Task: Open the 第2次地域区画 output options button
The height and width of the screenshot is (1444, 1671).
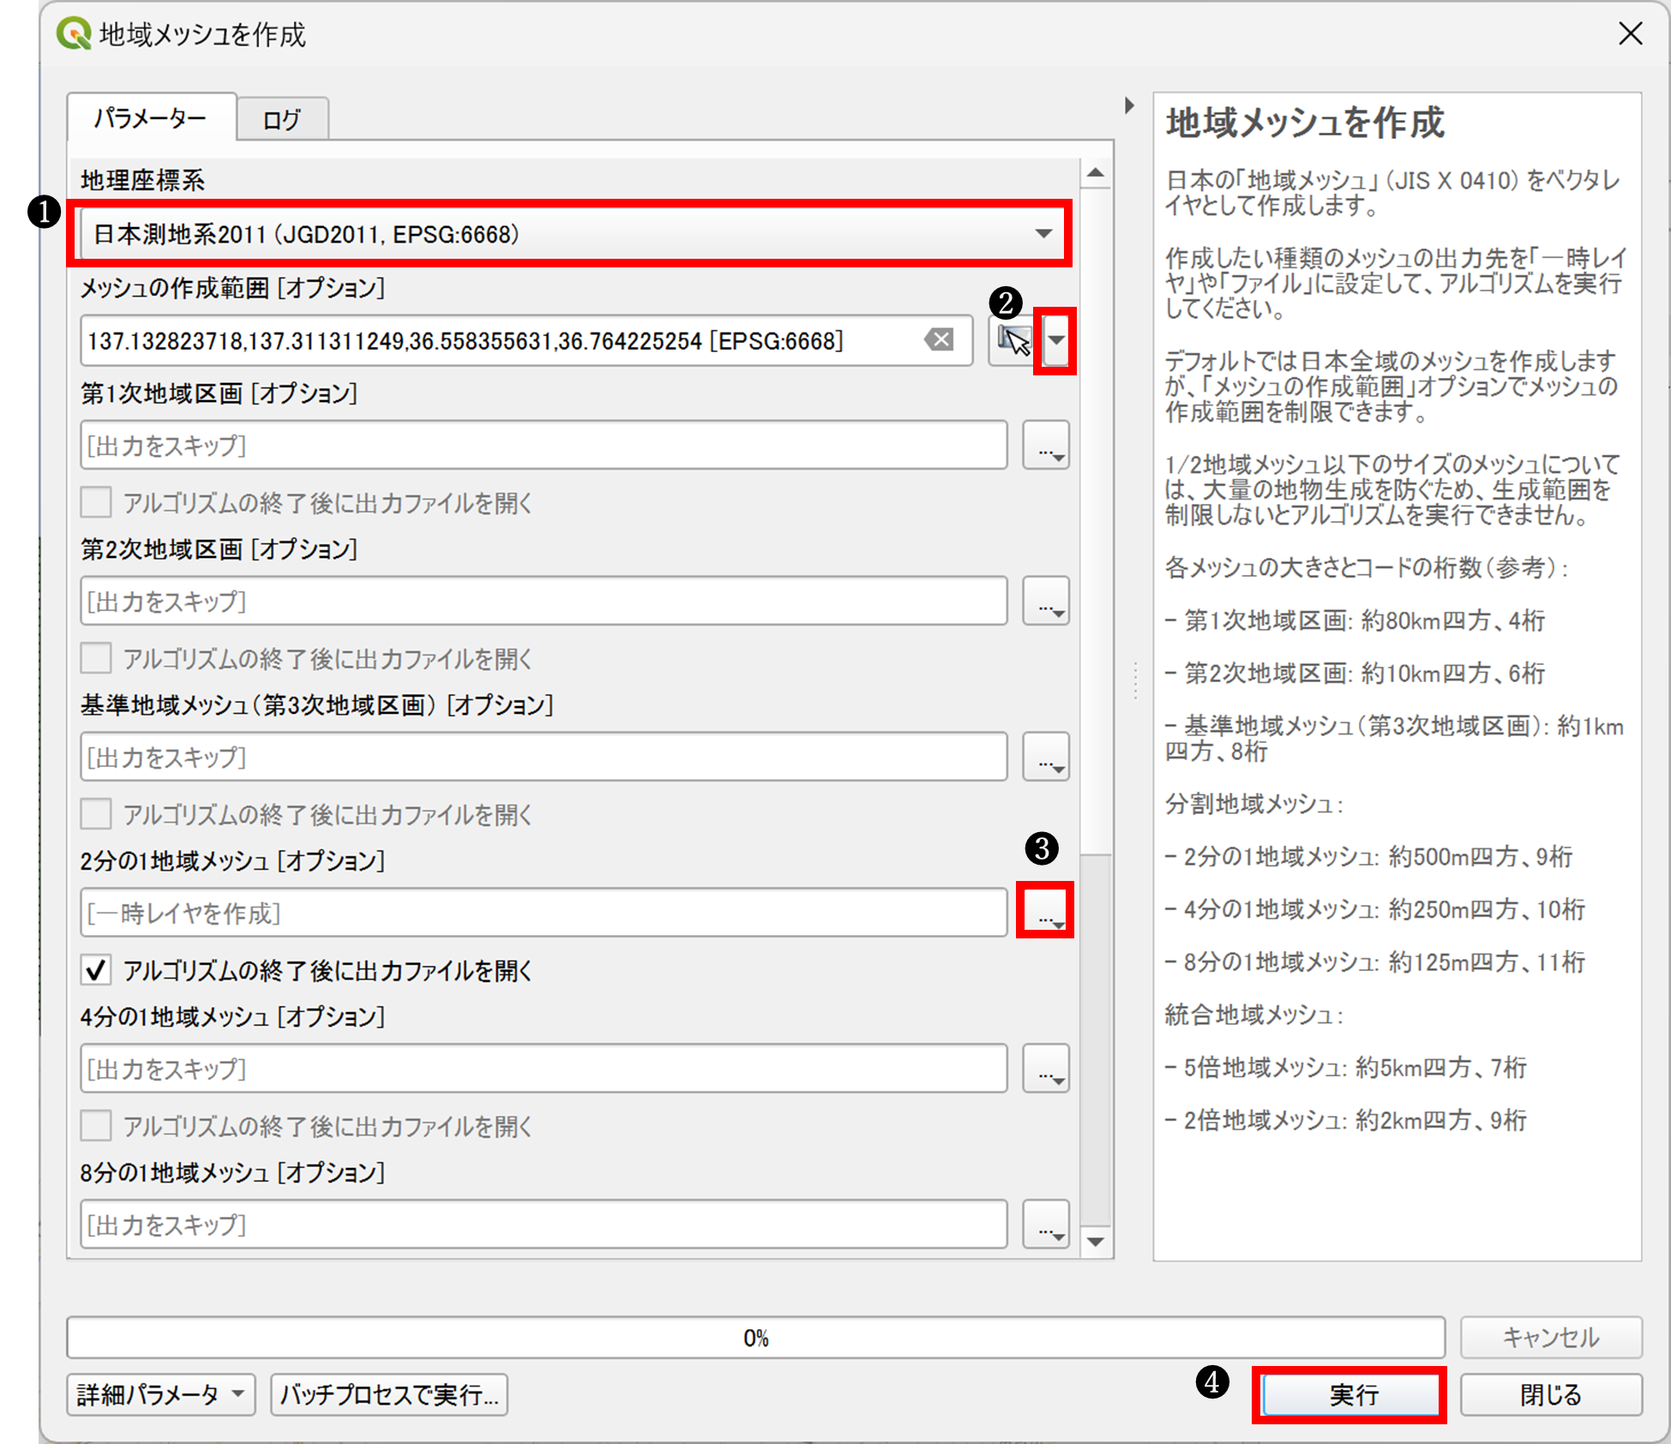Action: pos(1046,602)
